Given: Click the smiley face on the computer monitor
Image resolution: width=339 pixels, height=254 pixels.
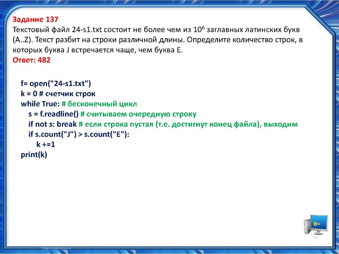Looking at the screenshot, I should (315, 224).
